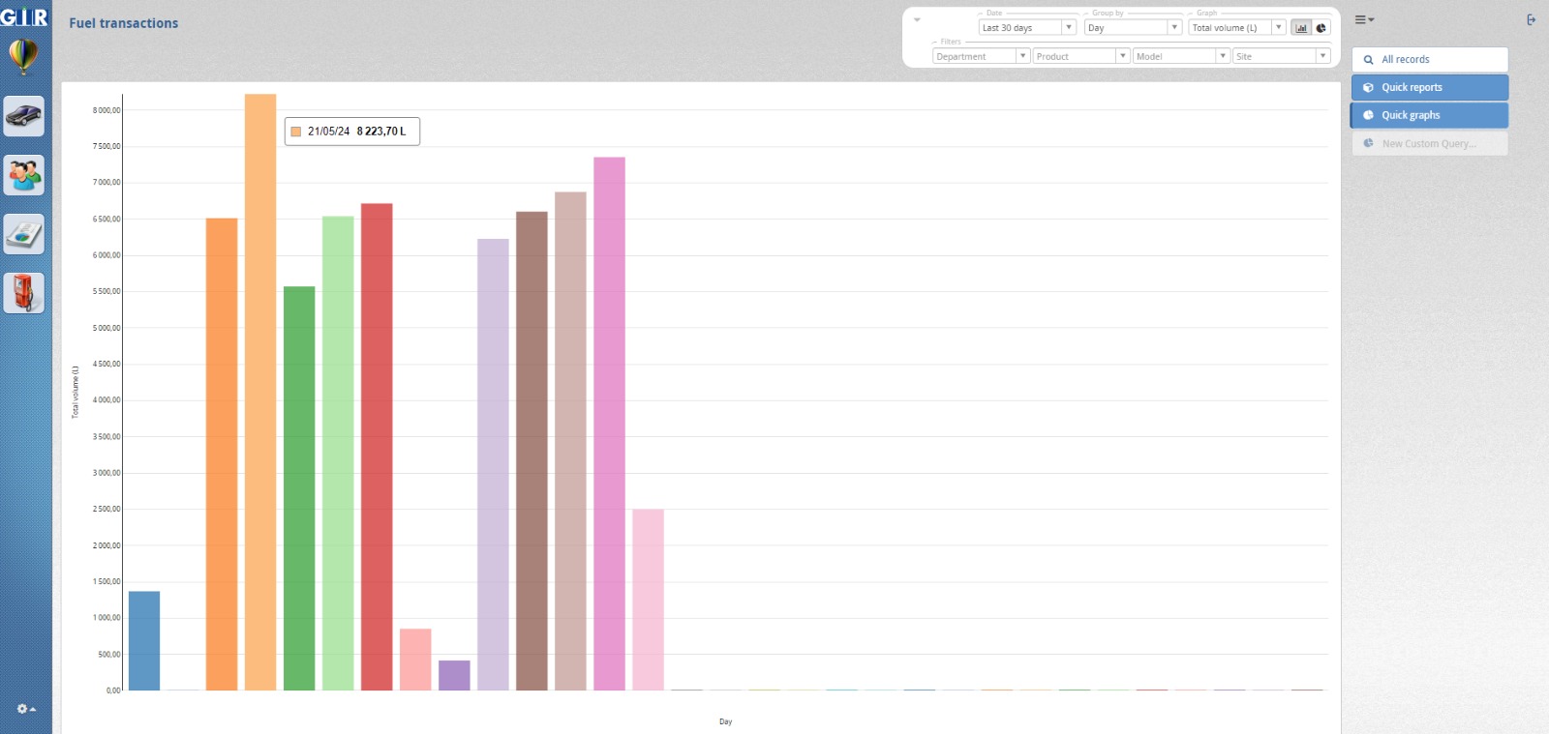Open the users group icon in sidebar

coord(24,175)
